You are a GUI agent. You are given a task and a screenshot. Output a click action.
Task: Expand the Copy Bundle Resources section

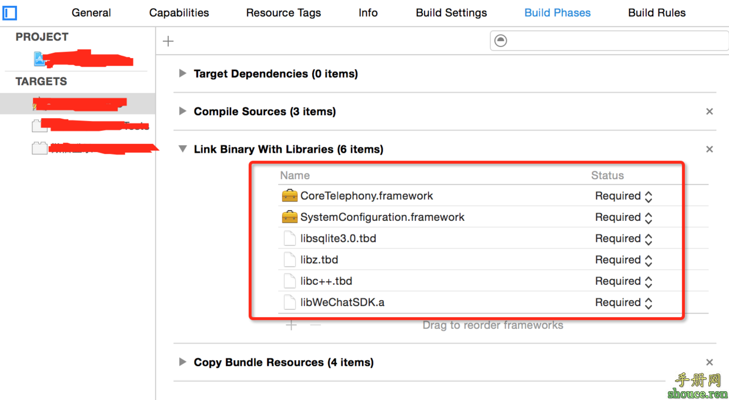pyautogui.click(x=182, y=362)
